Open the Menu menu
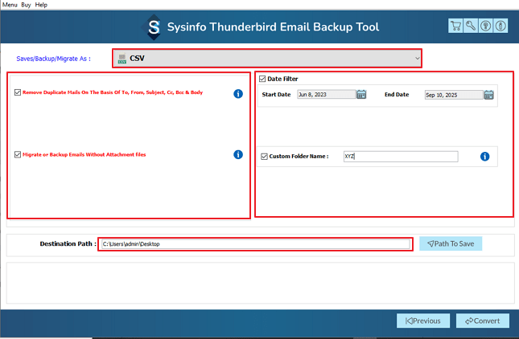 [10, 5]
